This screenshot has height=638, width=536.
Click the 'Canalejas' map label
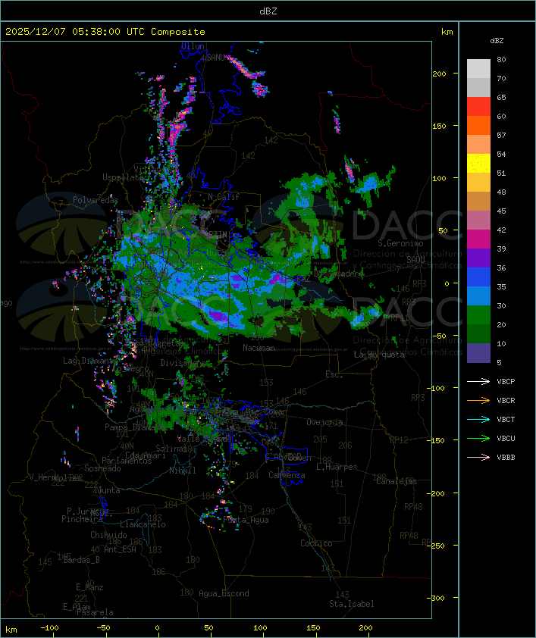click(x=397, y=481)
